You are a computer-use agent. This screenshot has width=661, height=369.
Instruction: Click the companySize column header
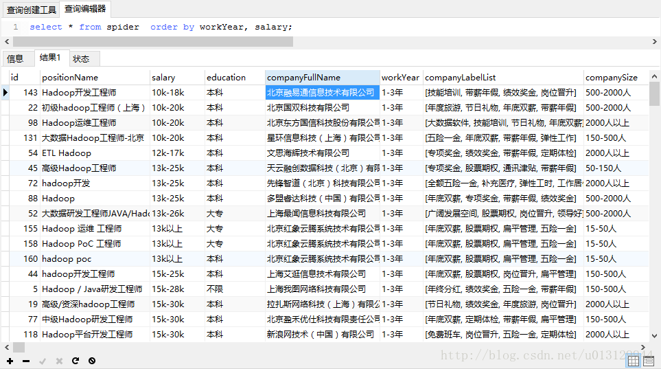pyautogui.click(x=616, y=77)
